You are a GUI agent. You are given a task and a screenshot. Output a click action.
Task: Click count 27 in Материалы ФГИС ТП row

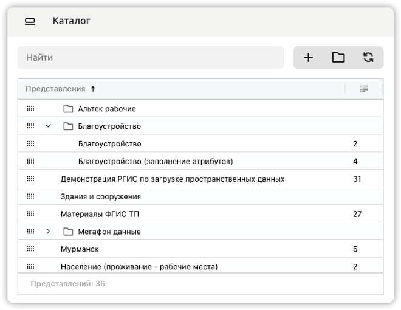tap(357, 214)
